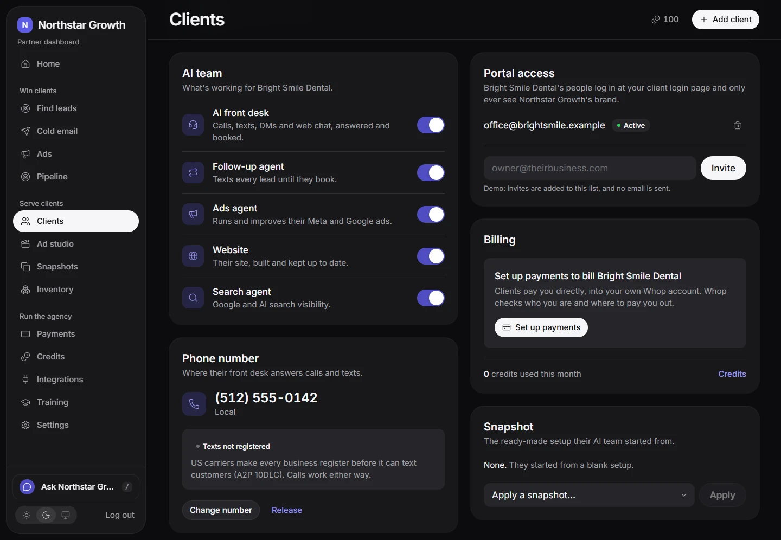Open Cold email section

76,131
